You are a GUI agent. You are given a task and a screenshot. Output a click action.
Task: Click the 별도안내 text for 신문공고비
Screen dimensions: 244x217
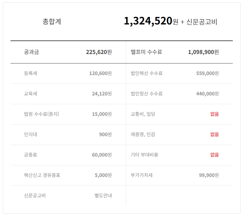point(103,196)
